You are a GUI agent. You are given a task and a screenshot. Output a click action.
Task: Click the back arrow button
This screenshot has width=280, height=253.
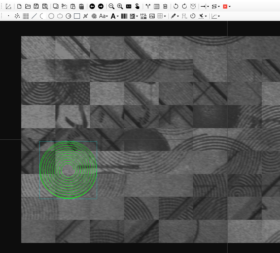coord(92,6)
